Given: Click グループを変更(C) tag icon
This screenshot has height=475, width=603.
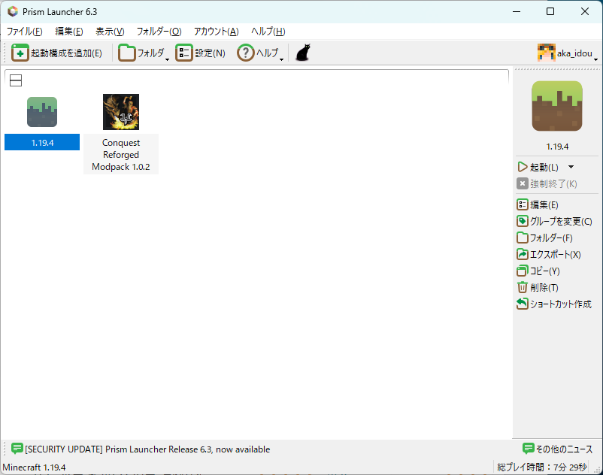Looking at the screenshot, I should pos(523,221).
